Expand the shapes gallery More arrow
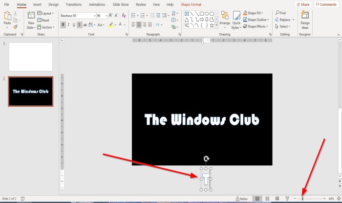Image resolution: width=342 pixels, height=203 pixels. point(216,25)
